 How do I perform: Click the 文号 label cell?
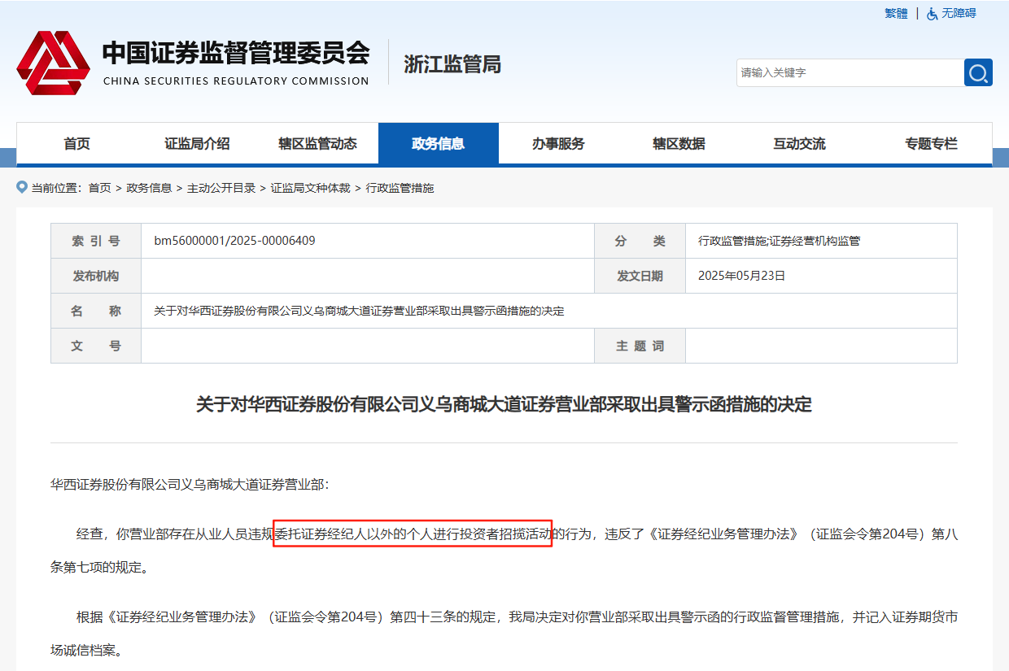pos(96,346)
